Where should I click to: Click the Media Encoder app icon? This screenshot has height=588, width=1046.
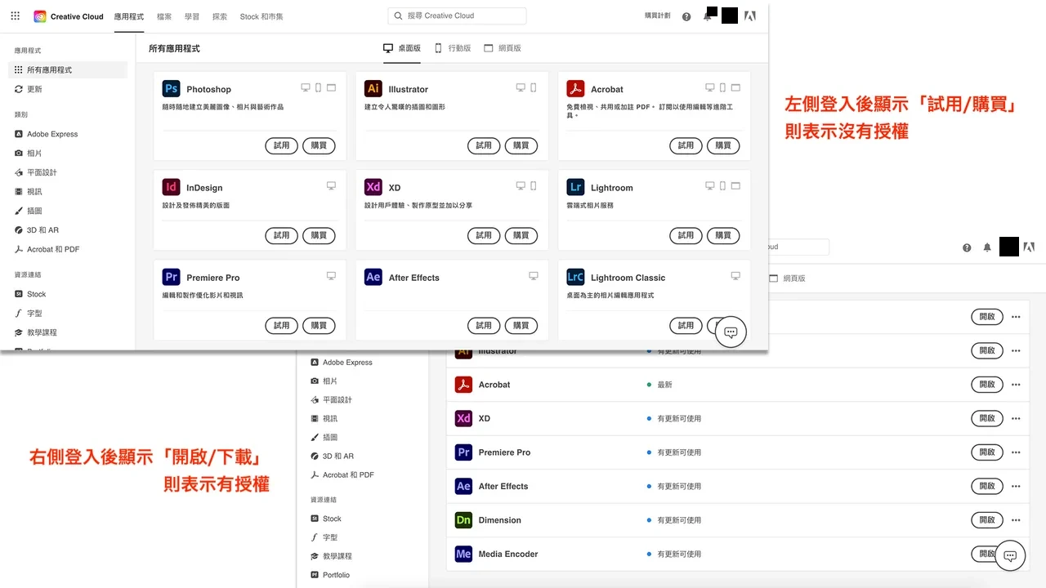click(x=463, y=554)
